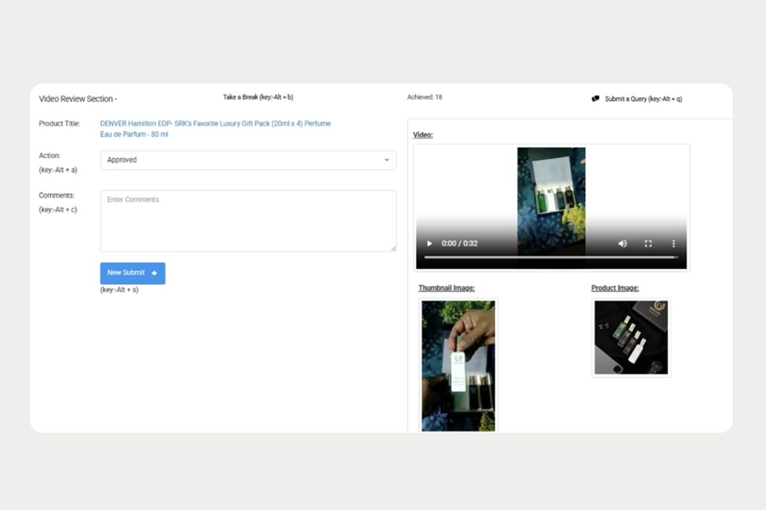This screenshot has width=766, height=510.
Task: Seek along the video progress bar
Action: [551, 257]
